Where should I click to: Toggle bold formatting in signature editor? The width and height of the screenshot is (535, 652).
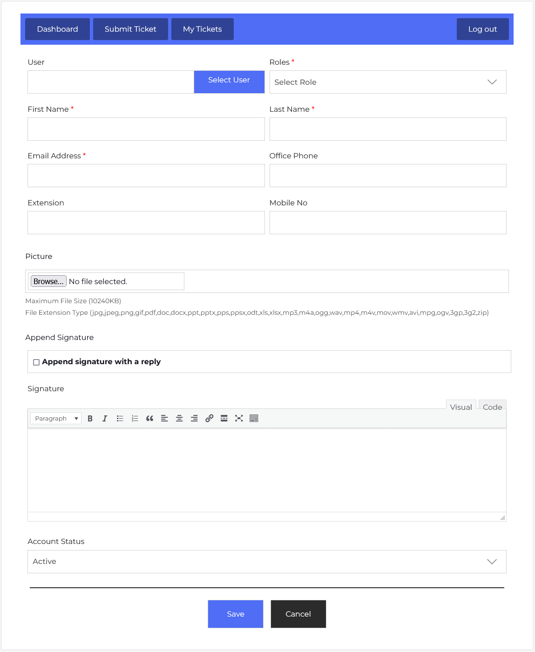(x=90, y=418)
